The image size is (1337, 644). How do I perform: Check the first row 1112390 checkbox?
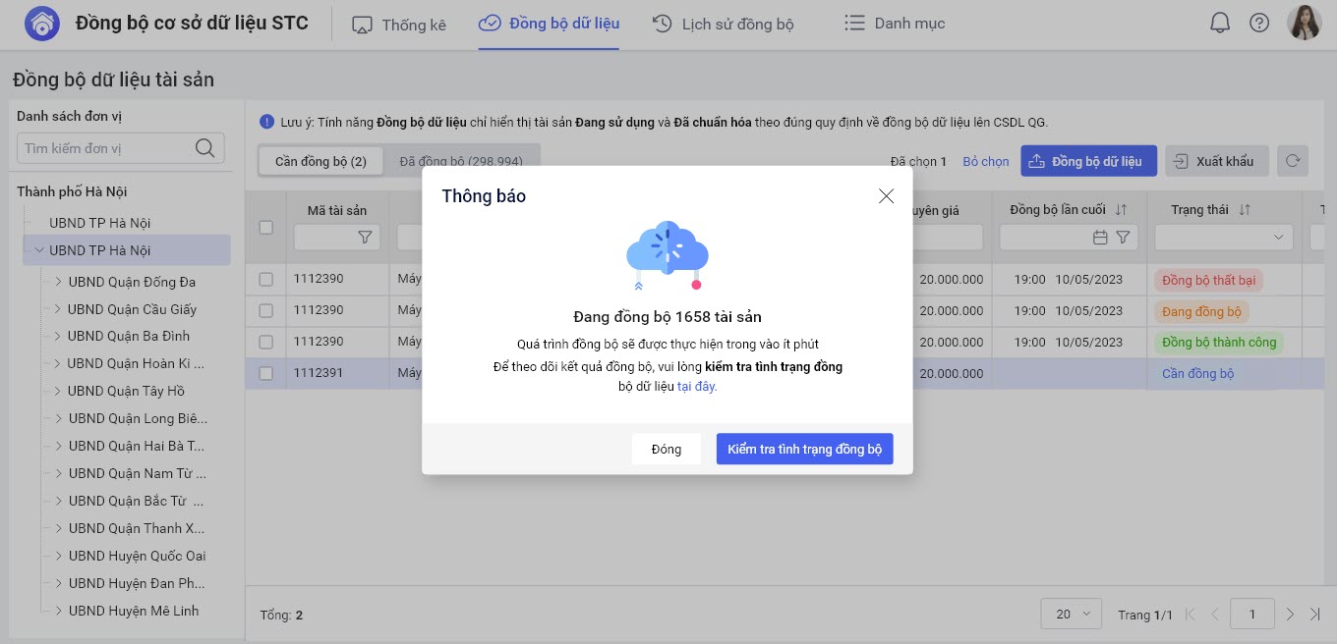click(266, 280)
